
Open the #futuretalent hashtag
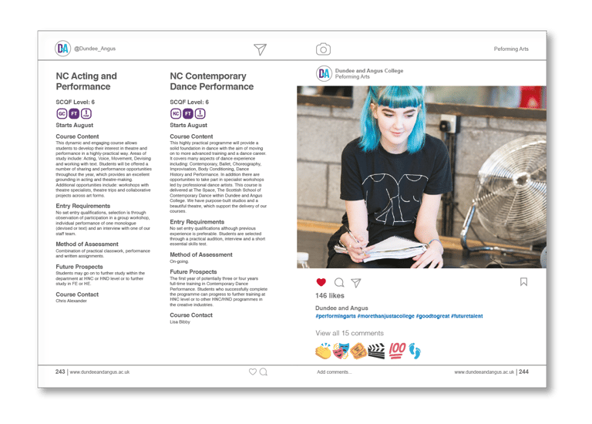(x=466, y=316)
